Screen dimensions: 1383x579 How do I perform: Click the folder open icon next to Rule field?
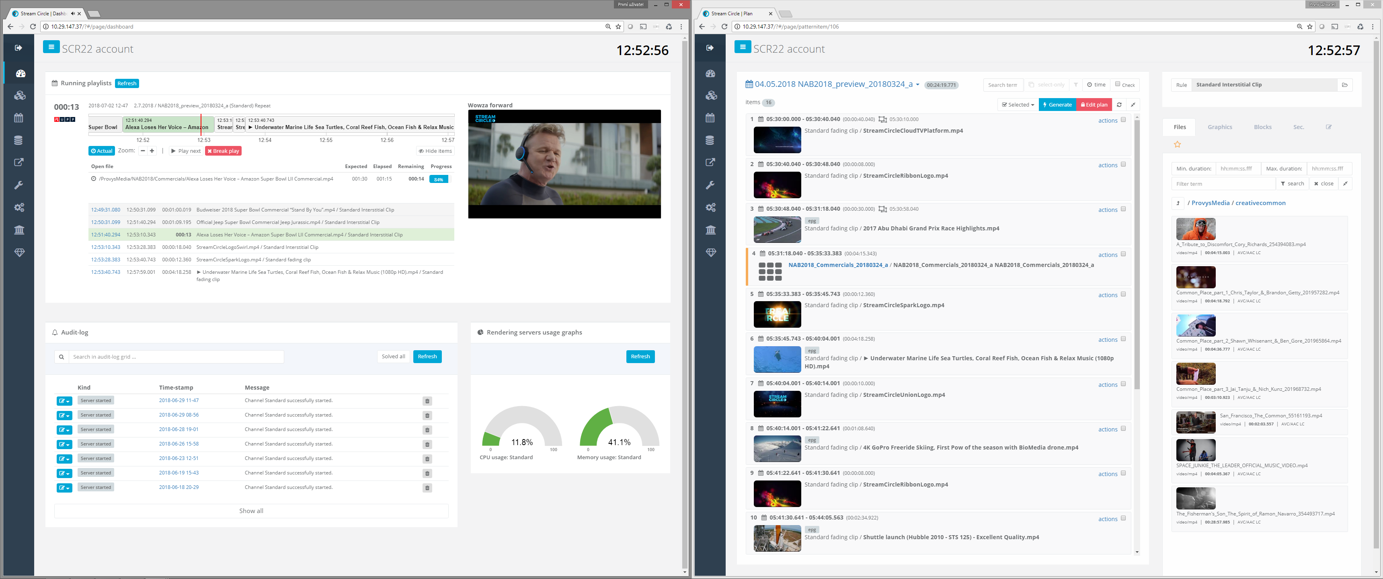point(1345,84)
